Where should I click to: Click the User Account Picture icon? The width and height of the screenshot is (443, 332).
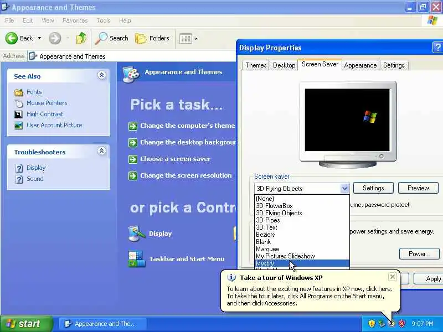(19, 126)
